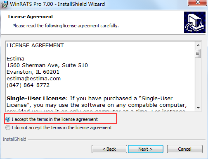208x159 pixels.
Task: Click the "License Agreement" header label
Action: pos(31,17)
